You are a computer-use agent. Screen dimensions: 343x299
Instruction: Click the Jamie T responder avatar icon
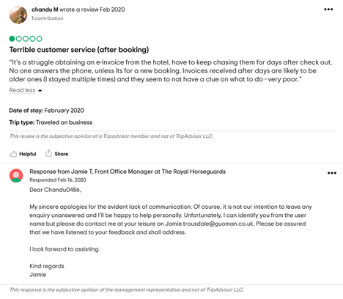16,175
